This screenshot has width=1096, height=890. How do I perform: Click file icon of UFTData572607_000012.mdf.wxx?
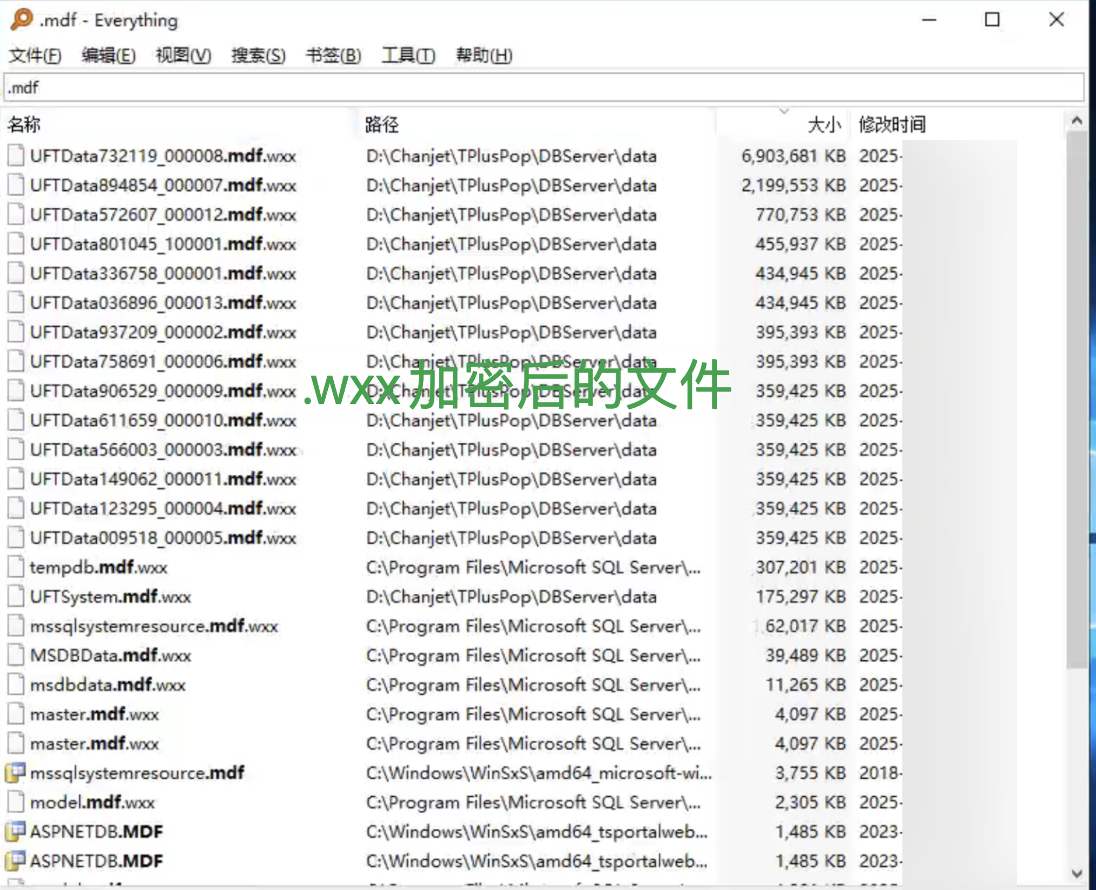(16, 215)
